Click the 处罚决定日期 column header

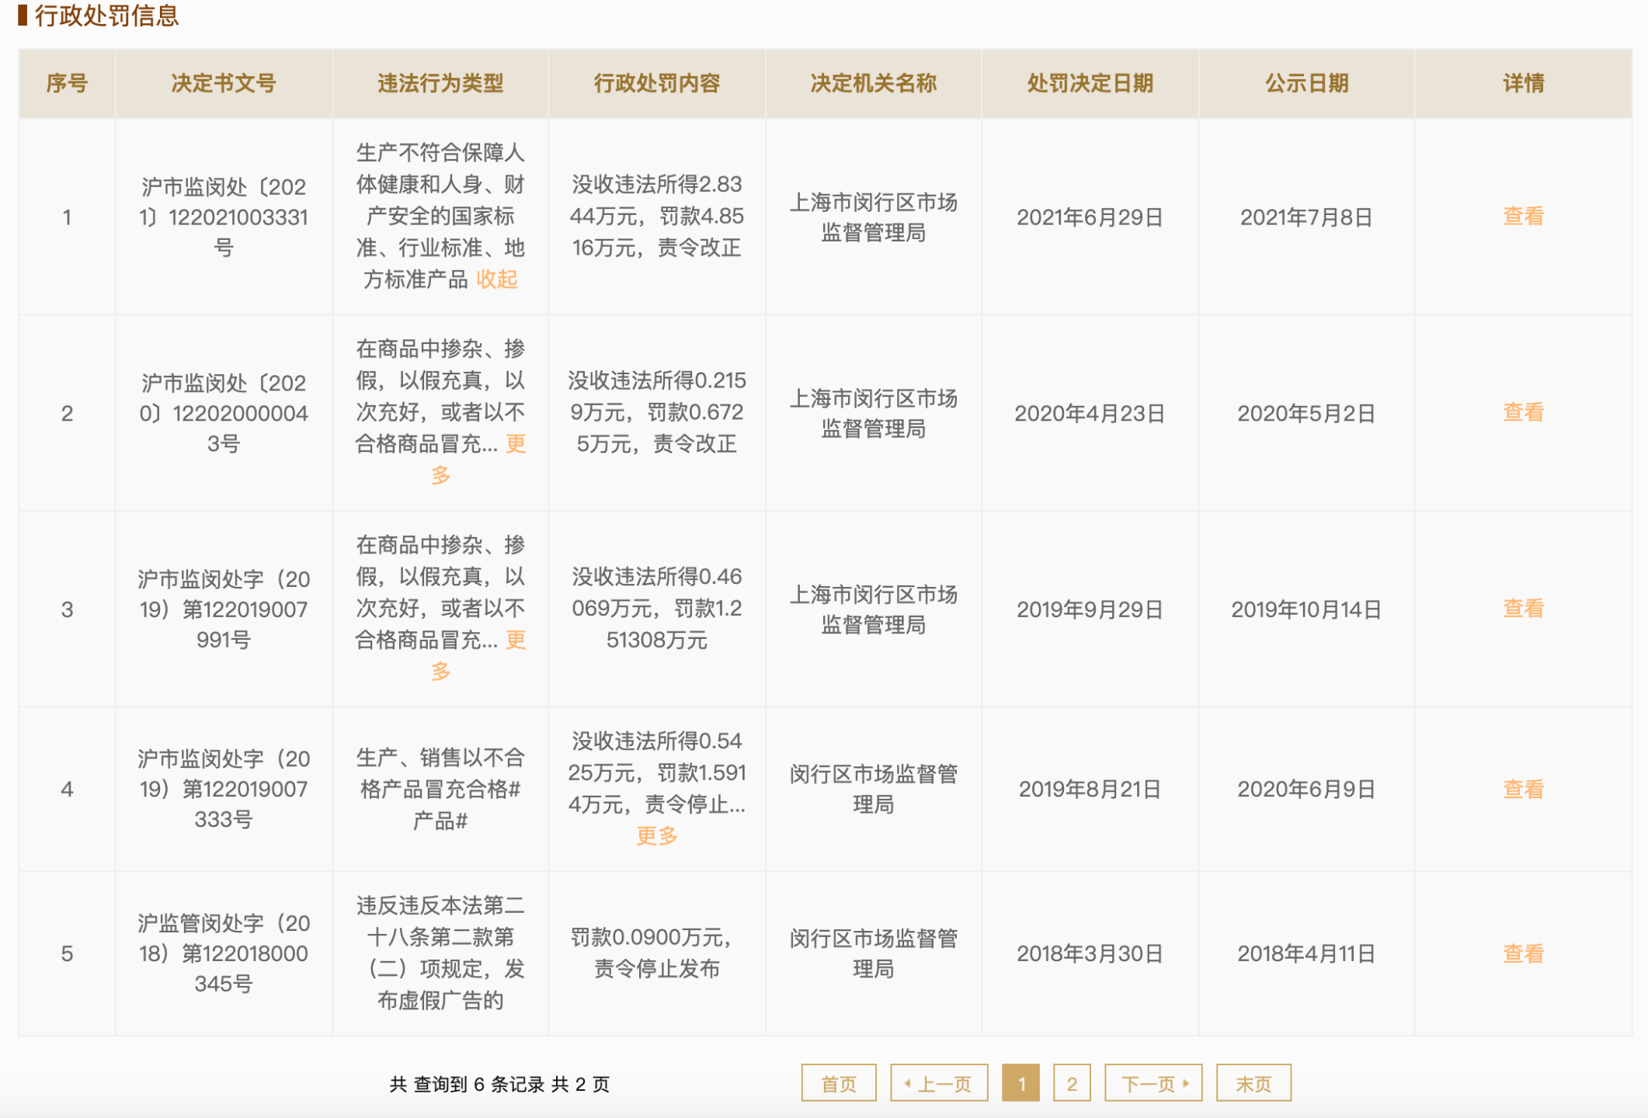click(x=1089, y=84)
